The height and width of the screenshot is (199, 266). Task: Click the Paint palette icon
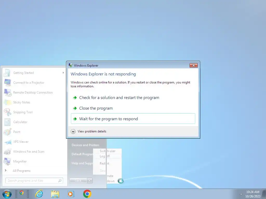click(x=8, y=132)
